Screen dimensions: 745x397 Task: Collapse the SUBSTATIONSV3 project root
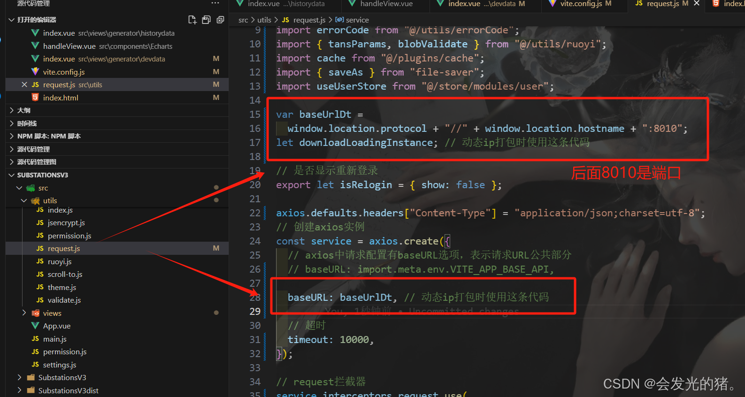click(x=12, y=175)
